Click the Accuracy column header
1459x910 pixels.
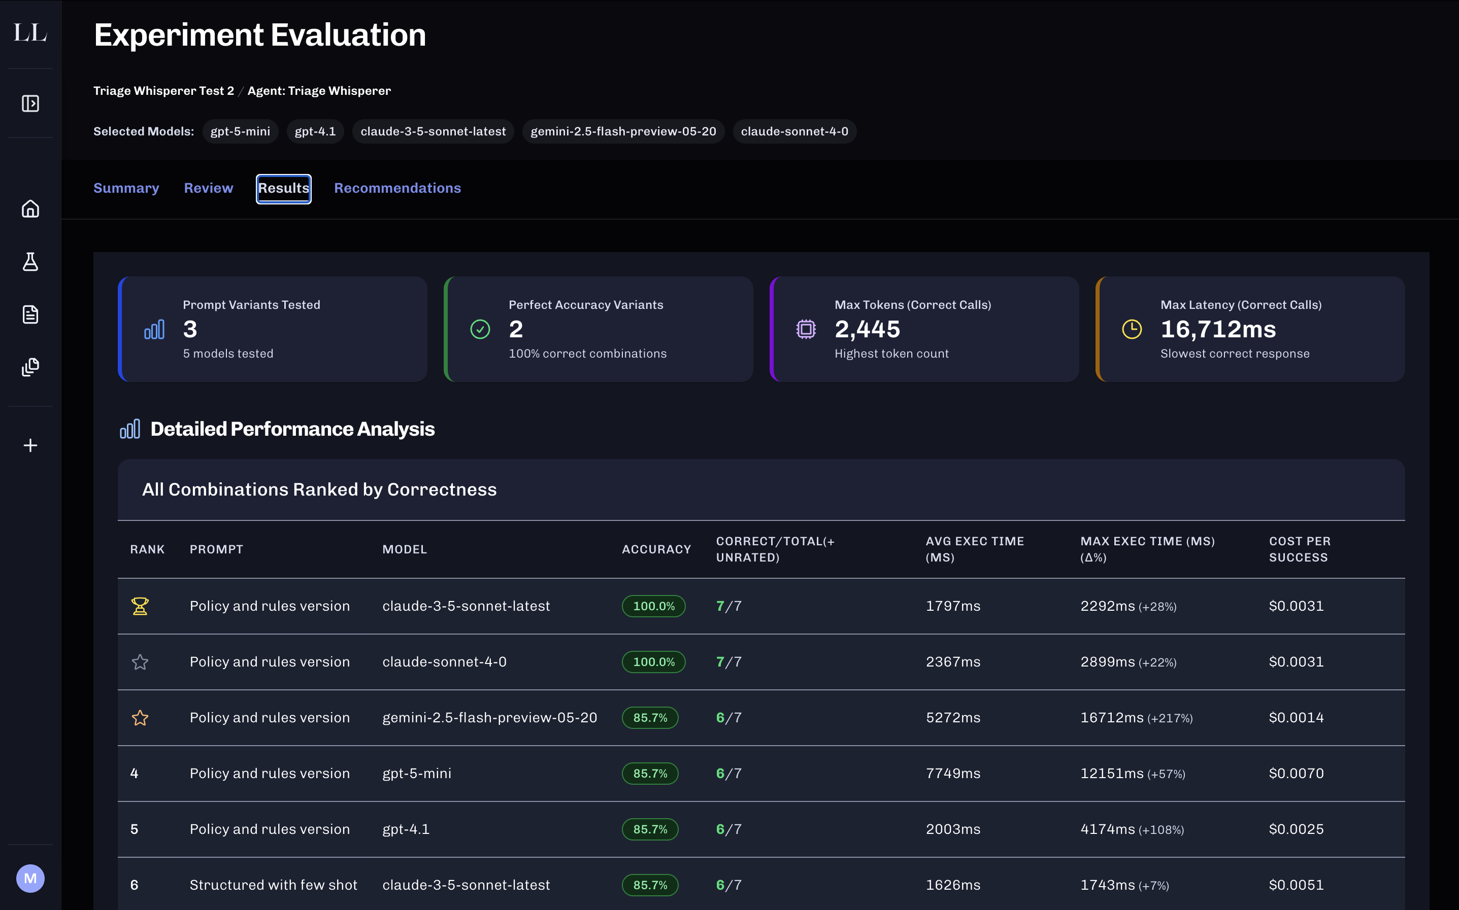pyautogui.click(x=656, y=549)
